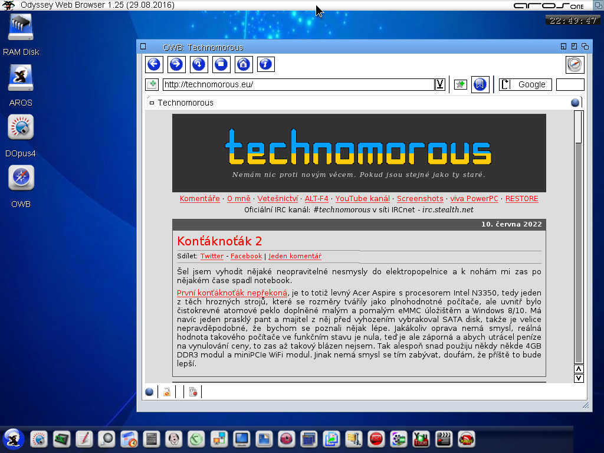604x453 pixels.
Task: Select the Technomorous tab
Action: pyautogui.click(x=185, y=103)
